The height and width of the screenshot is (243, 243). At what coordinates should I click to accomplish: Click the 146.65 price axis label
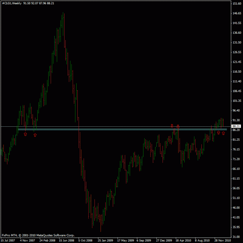click(x=237, y=13)
